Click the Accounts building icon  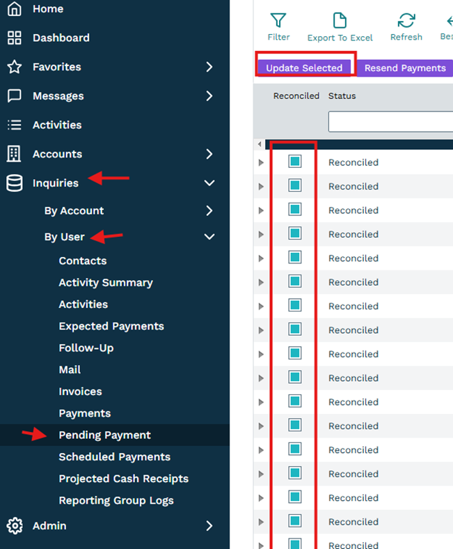click(14, 154)
